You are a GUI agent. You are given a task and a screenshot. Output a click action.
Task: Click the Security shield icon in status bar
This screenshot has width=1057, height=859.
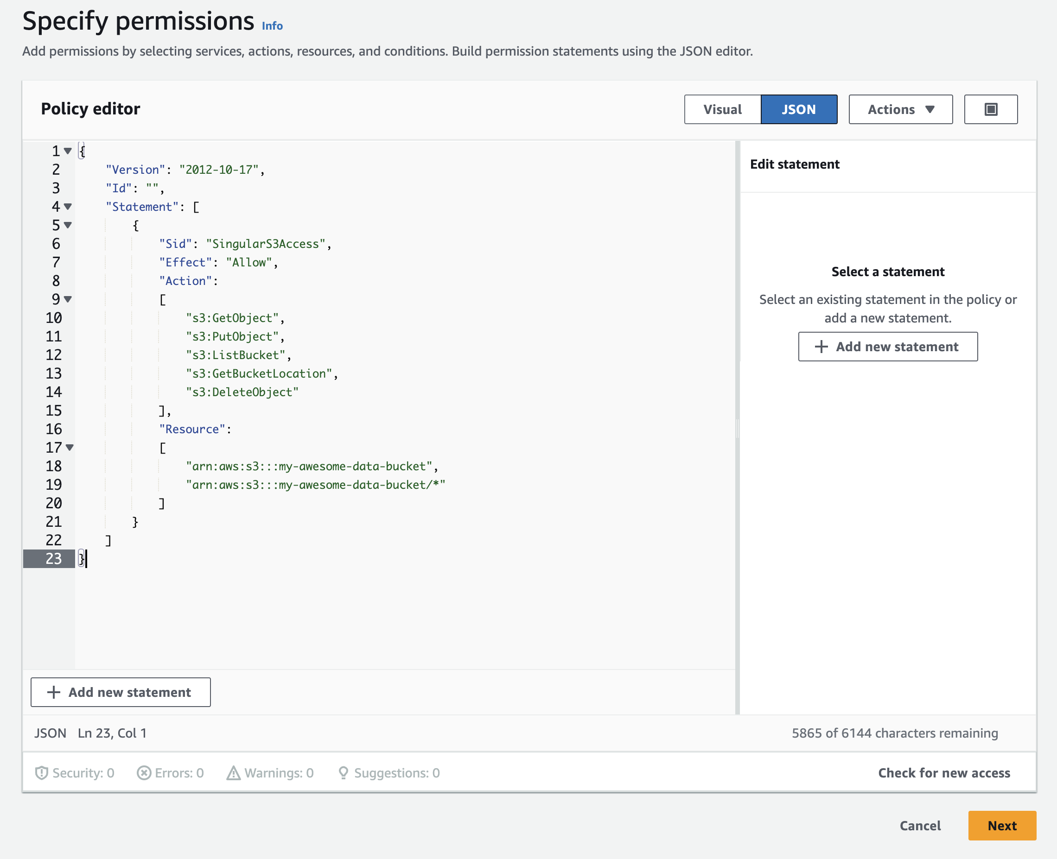click(x=42, y=772)
